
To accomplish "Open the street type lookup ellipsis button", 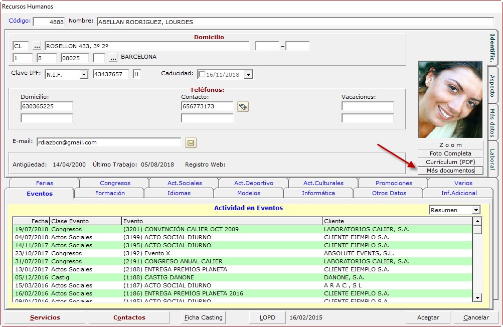I will pos(37,46).
